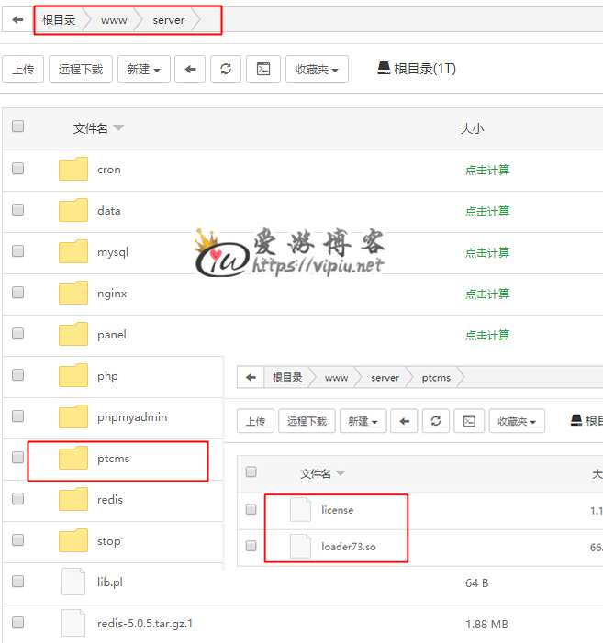603x643 pixels.
Task: Go to 根目录 in main breadcrumb
Action: tap(59, 19)
